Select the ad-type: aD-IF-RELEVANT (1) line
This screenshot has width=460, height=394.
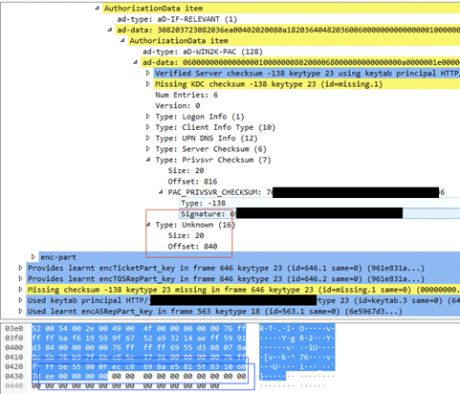coord(177,19)
